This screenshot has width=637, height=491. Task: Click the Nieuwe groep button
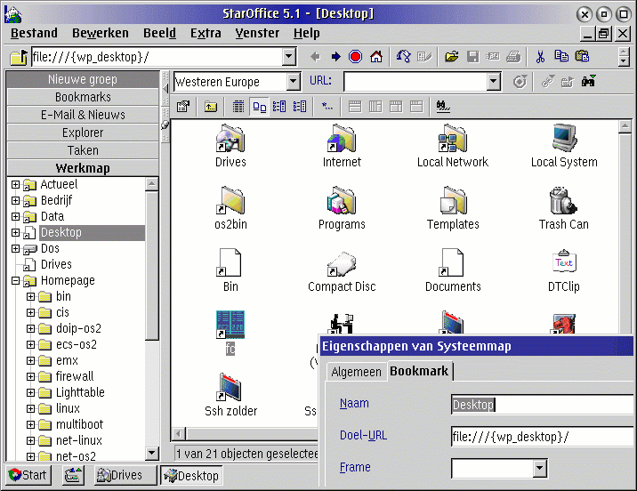[83, 79]
